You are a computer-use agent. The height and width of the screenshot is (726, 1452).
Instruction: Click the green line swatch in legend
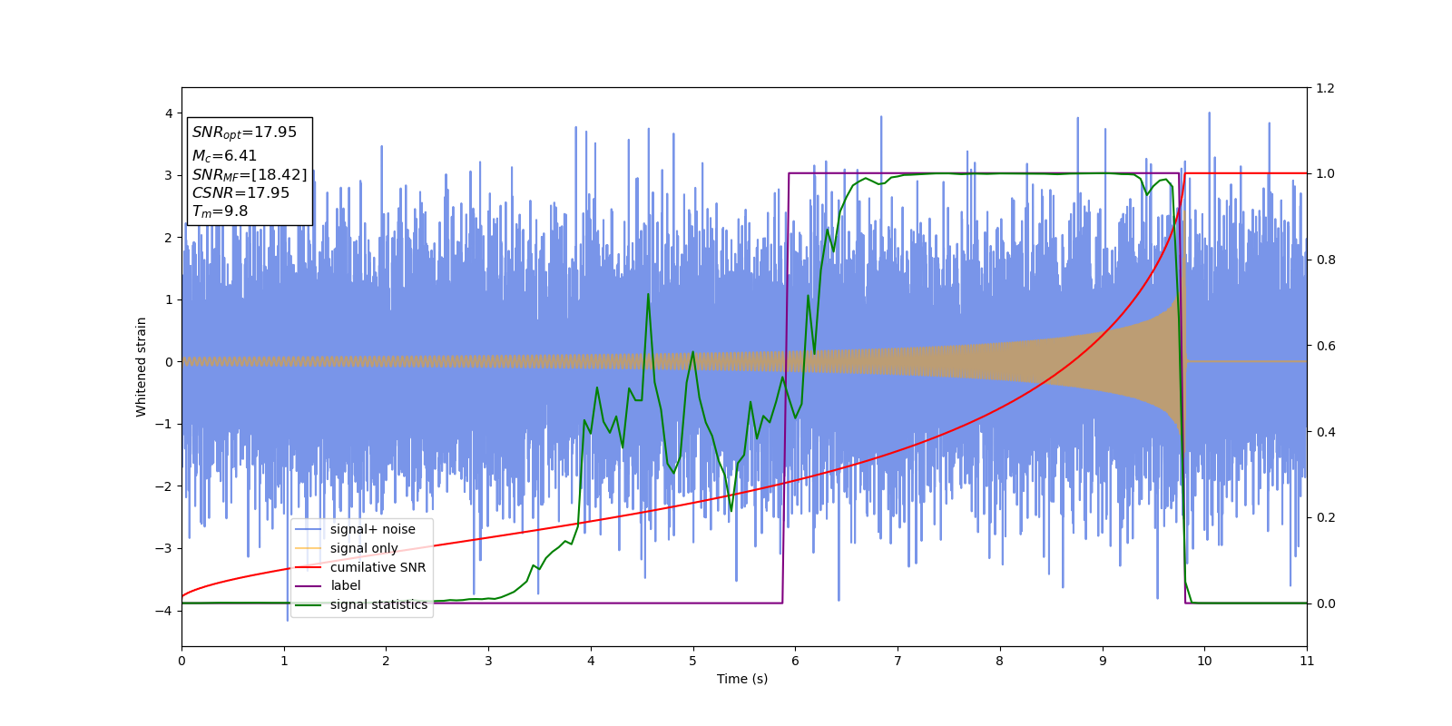(309, 605)
